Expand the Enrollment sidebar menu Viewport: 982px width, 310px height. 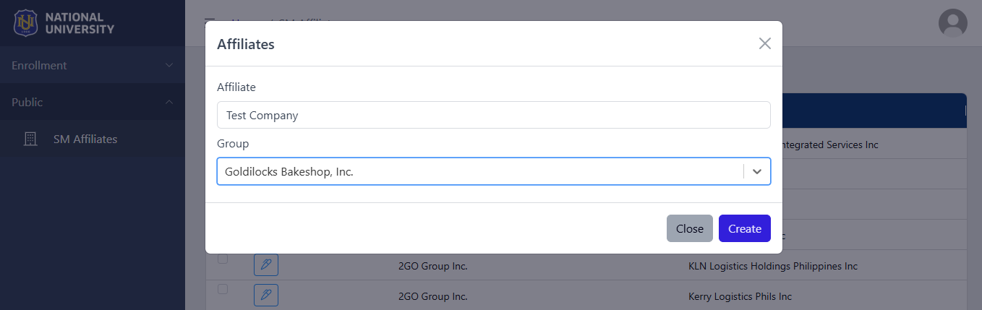tap(93, 65)
